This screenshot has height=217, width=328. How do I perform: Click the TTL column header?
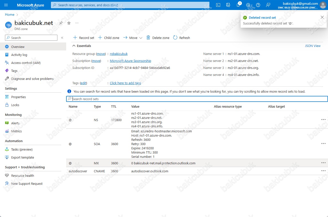tap(114, 106)
